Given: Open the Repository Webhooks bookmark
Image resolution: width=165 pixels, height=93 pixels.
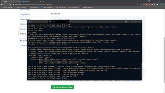Looking at the screenshot, I should (87, 7).
